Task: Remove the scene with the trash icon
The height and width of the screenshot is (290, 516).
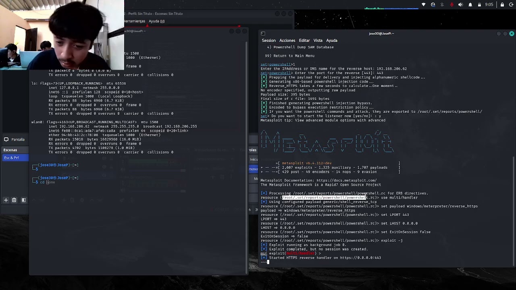Action: (14, 200)
